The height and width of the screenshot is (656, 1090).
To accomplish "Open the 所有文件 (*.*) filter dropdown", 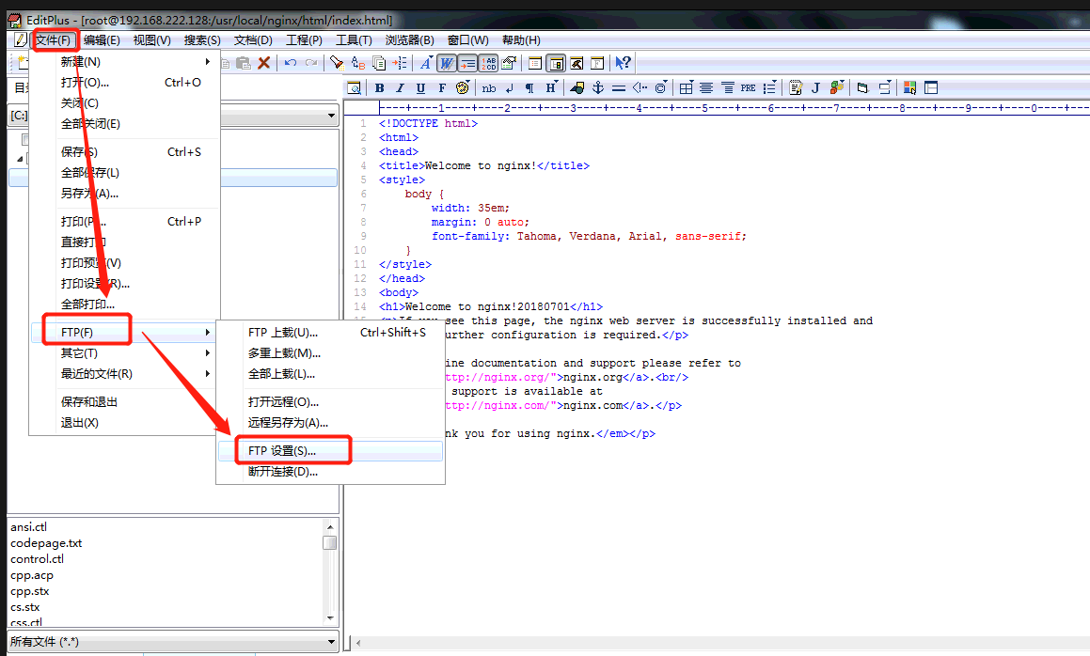I will (x=332, y=641).
